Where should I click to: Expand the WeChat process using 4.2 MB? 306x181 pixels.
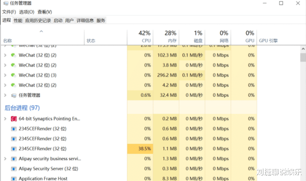coord(5,85)
